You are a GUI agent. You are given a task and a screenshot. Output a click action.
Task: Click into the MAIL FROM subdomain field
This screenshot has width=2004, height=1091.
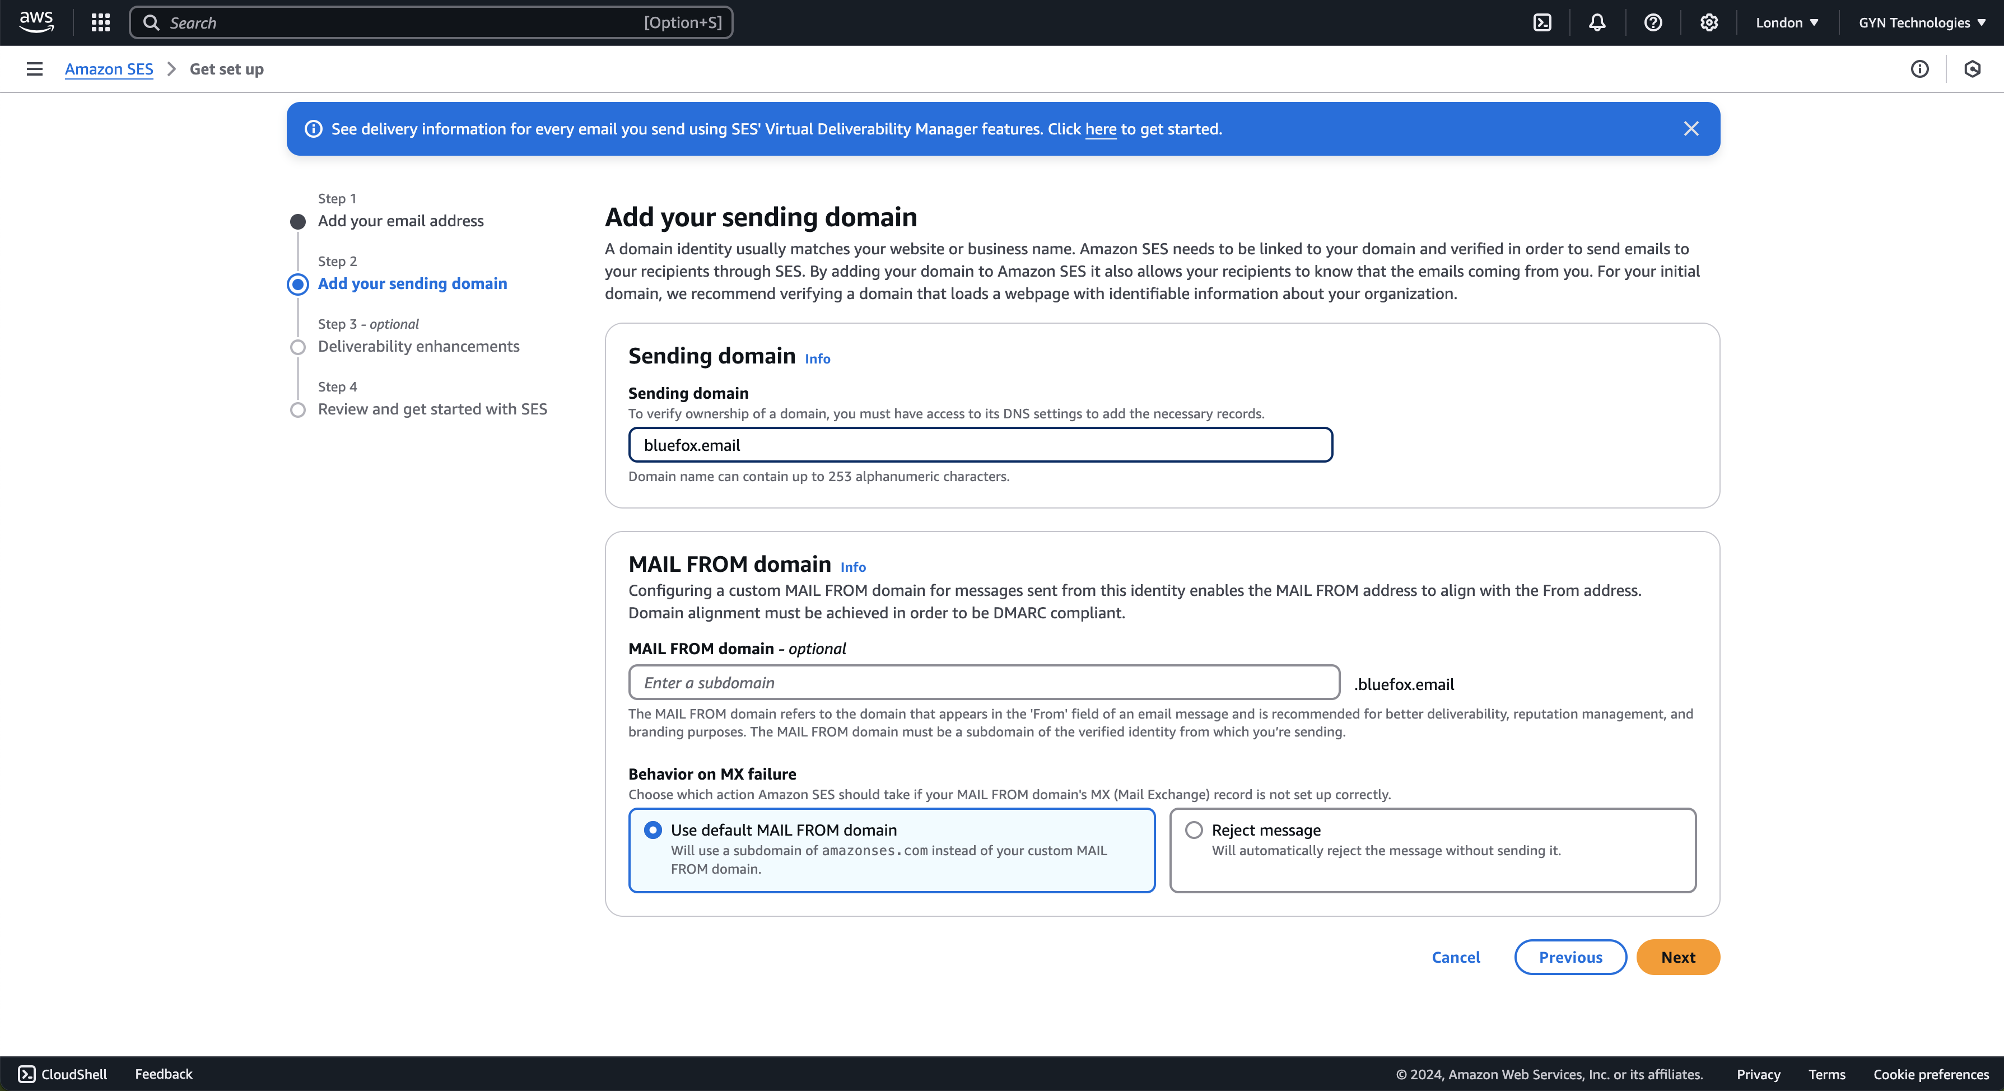coord(984,683)
